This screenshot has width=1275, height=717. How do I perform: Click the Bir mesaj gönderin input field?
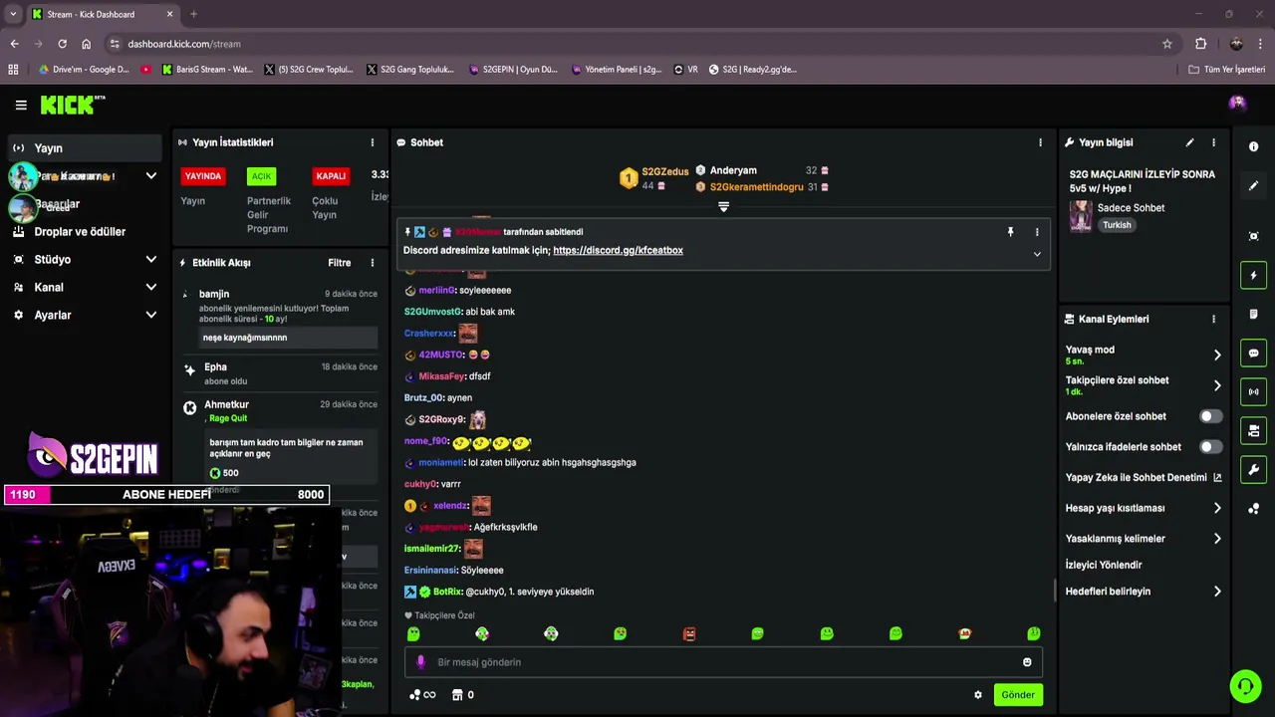tap(724, 662)
